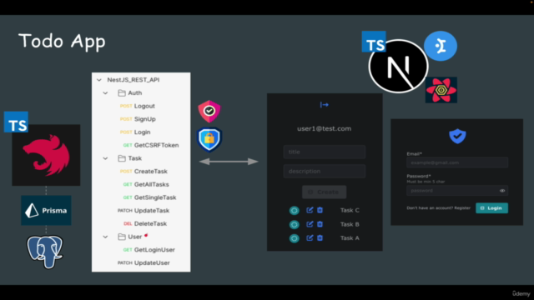Image resolution: width=534 pixels, height=300 pixels.
Task: Focus the title input field
Action: point(325,152)
